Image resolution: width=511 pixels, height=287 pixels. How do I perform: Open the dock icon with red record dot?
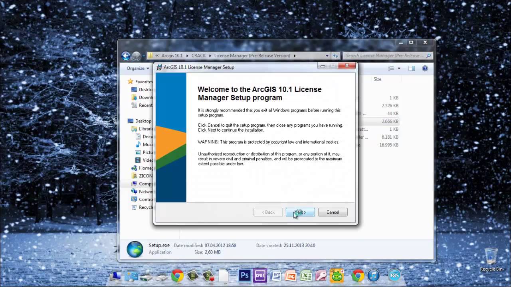pyautogui.click(x=208, y=276)
